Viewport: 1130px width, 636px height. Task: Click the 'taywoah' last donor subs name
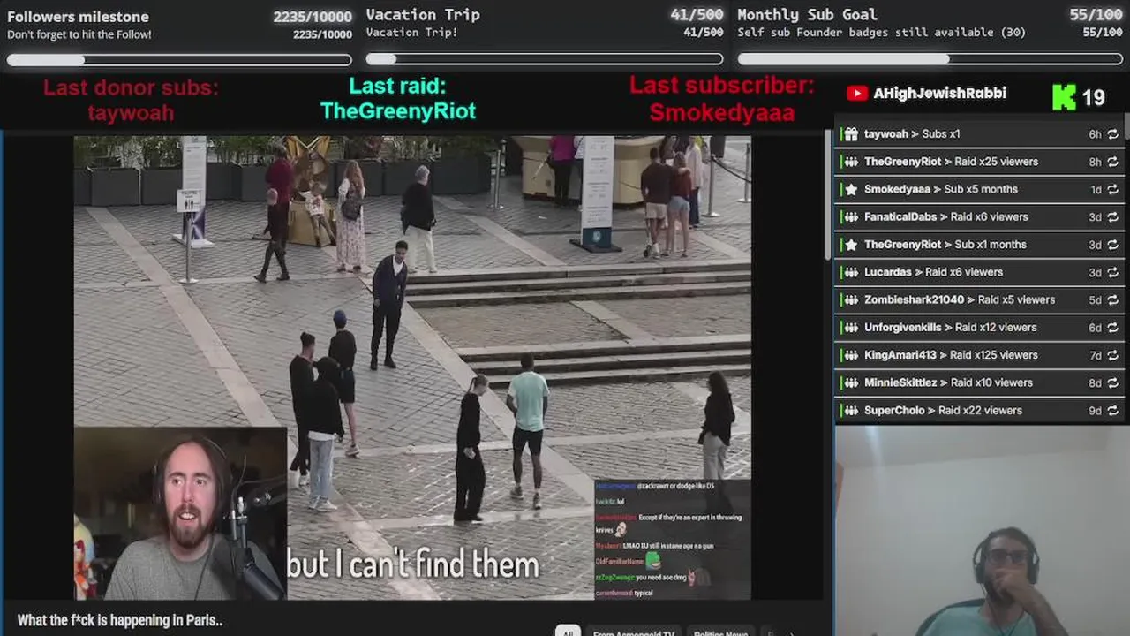pos(131,113)
